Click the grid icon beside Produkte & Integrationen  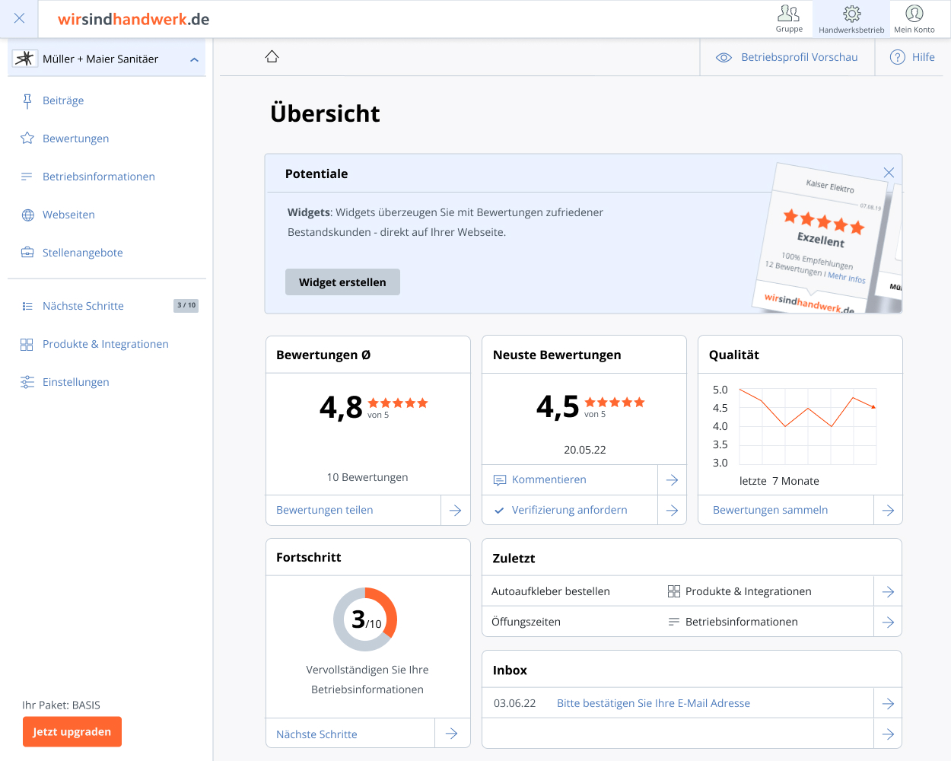tap(27, 344)
